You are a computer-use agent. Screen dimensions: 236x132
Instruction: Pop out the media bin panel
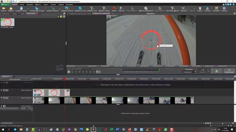pyautogui.click(x=64, y=14)
